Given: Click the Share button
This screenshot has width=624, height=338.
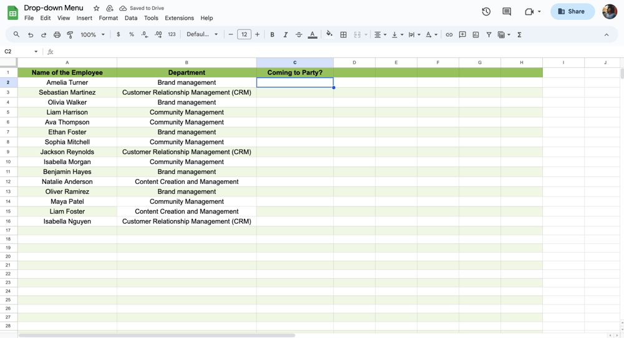Looking at the screenshot, I should [572, 11].
